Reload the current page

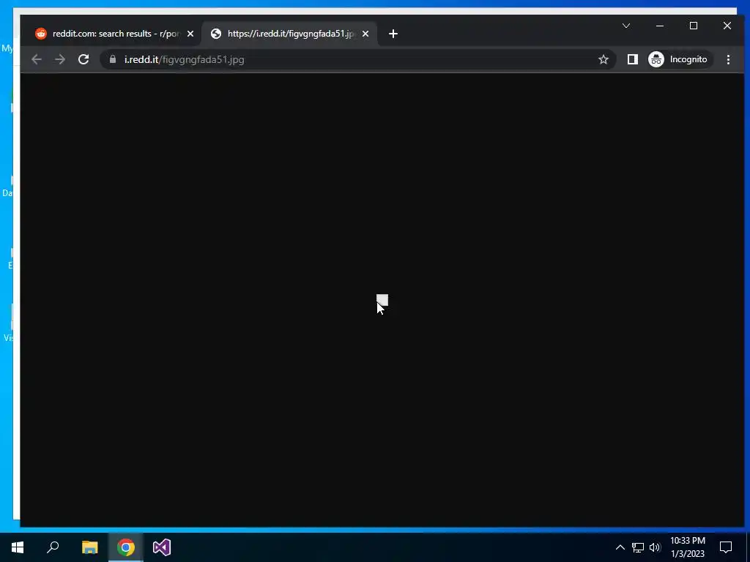click(x=83, y=59)
